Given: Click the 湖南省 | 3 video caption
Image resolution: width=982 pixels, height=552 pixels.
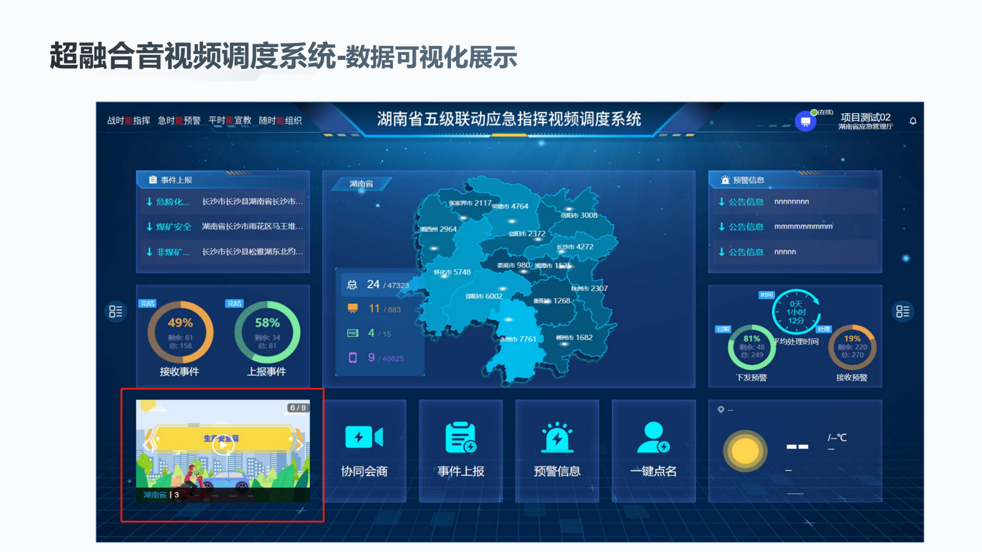Looking at the screenshot, I should coord(161,495).
